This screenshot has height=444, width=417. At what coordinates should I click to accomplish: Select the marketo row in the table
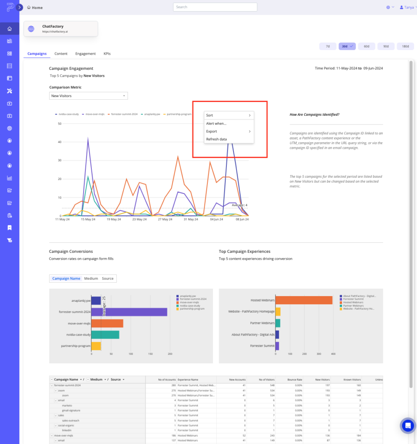[216, 405]
